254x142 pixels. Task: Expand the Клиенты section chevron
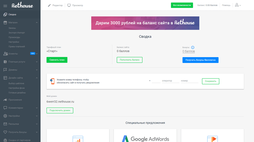click(x=37, y=54)
